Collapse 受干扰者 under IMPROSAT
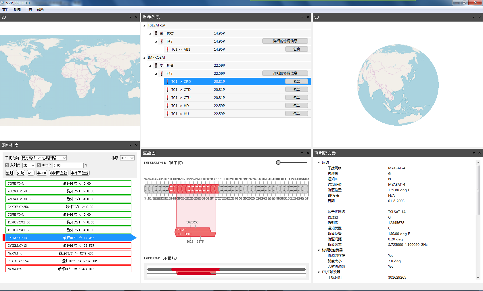483x291 pixels. [x=150, y=66]
